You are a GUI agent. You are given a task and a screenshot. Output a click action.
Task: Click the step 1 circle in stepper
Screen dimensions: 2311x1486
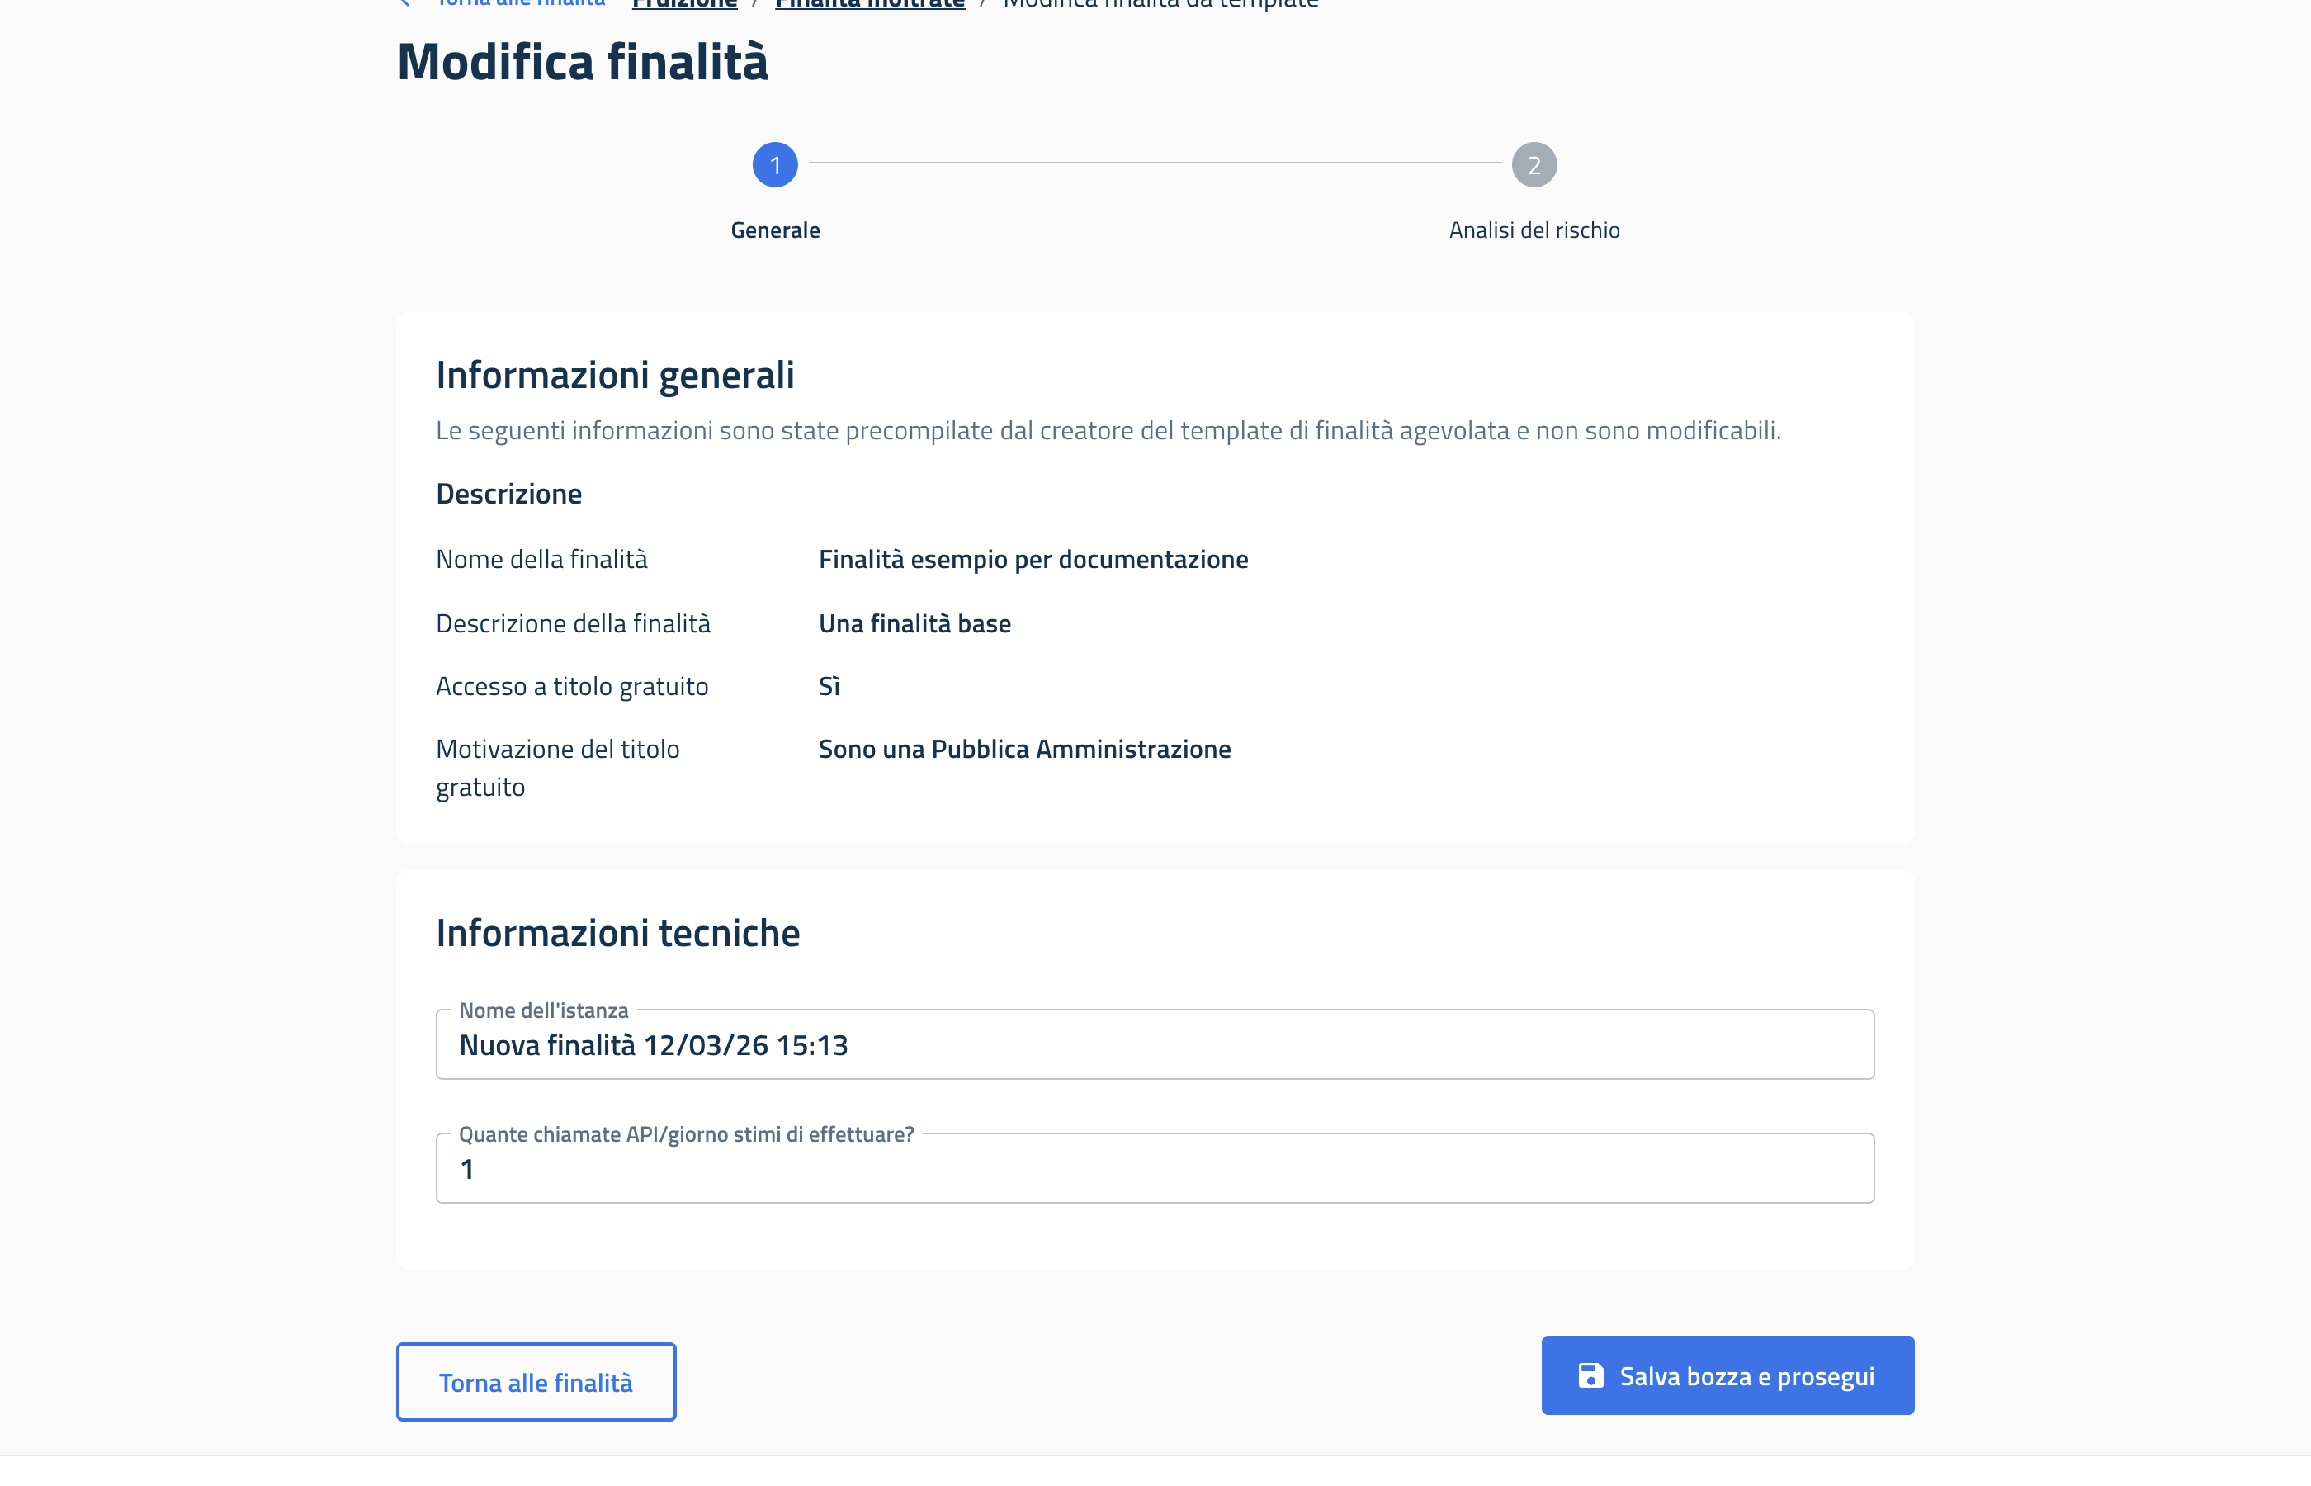(774, 165)
